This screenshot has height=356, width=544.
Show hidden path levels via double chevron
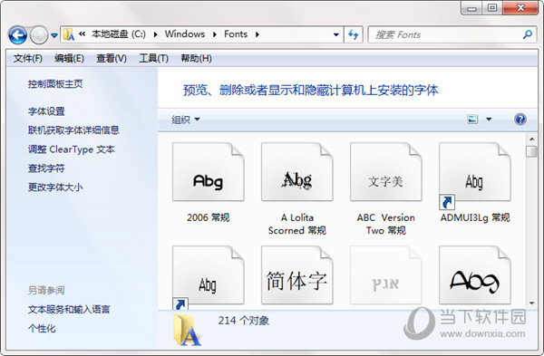tap(83, 34)
